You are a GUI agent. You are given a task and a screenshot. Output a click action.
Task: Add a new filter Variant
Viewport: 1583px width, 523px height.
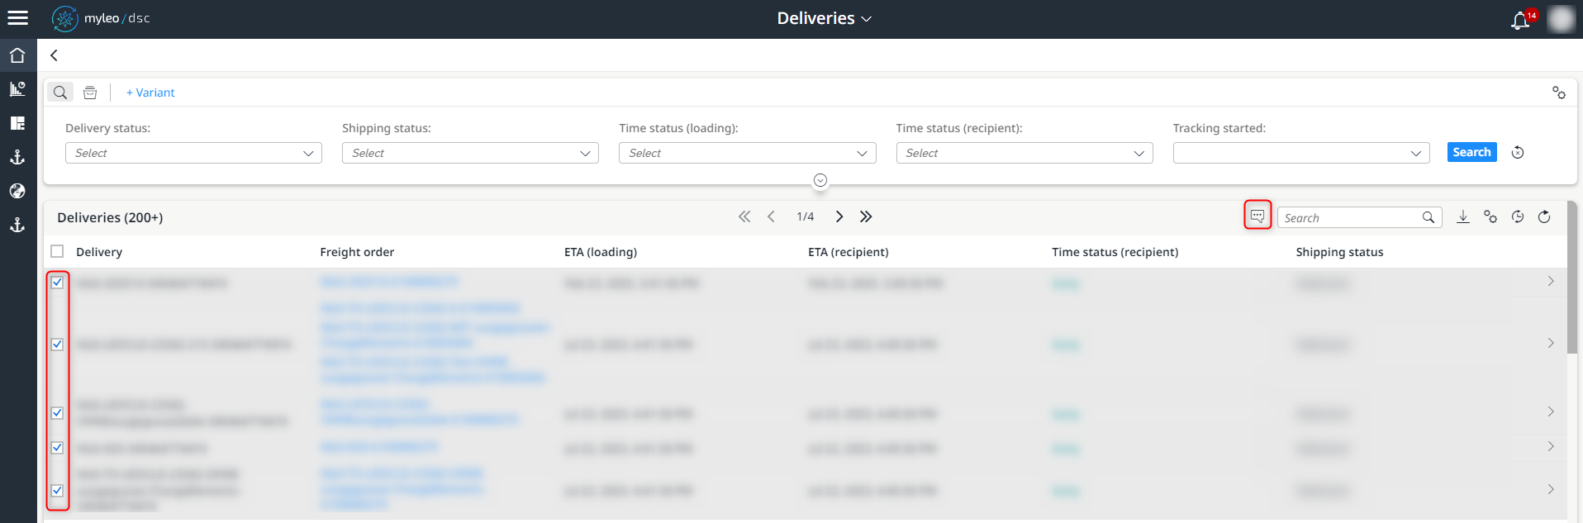(150, 93)
